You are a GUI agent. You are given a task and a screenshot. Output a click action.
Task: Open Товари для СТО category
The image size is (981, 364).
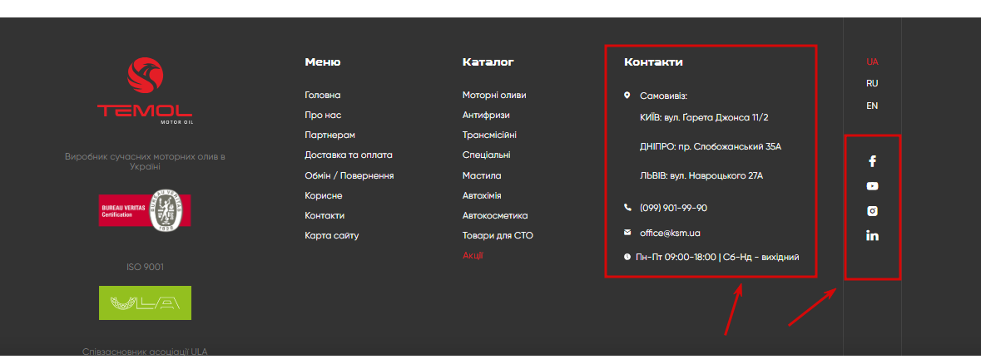pyautogui.click(x=498, y=236)
